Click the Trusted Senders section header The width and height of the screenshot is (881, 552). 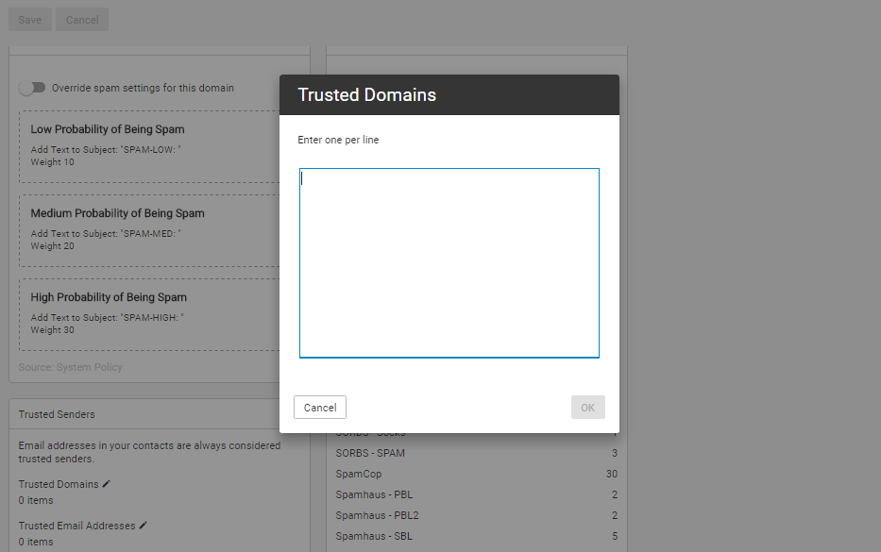click(57, 414)
